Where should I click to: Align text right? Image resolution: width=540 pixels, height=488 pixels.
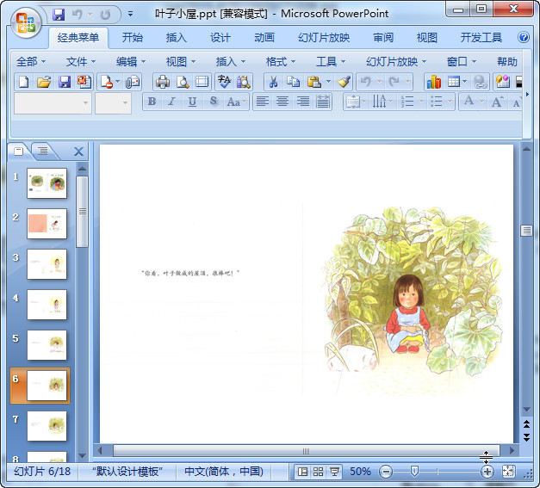click(x=302, y=102)
